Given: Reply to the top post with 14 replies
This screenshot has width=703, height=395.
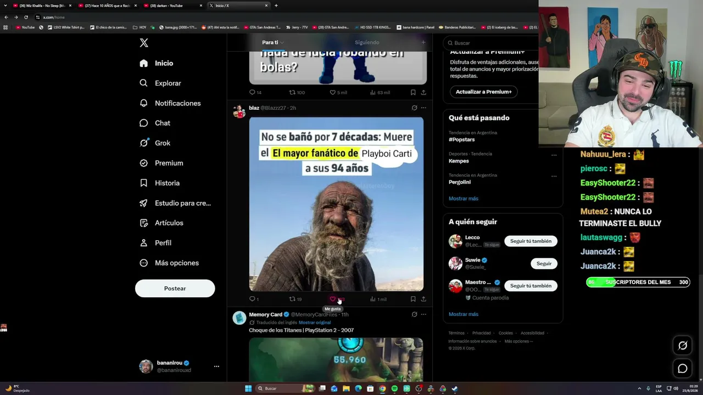Looking at the screenshot, I should click(x=255, y=92).
